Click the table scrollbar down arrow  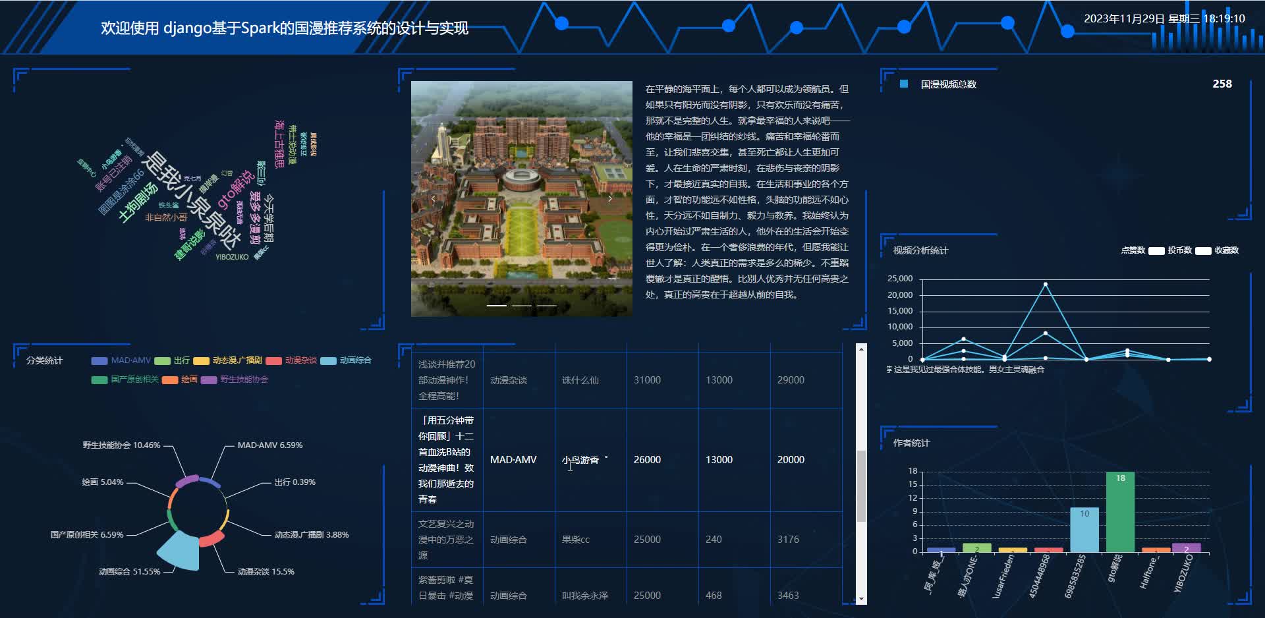coord(861,599)
